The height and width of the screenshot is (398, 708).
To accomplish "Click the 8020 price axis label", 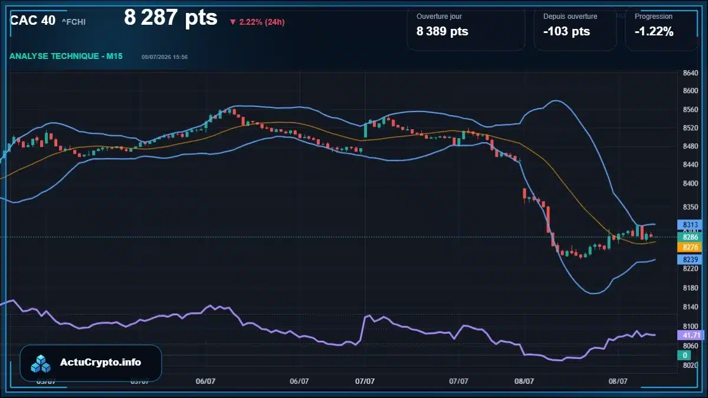I will (690, 365).
